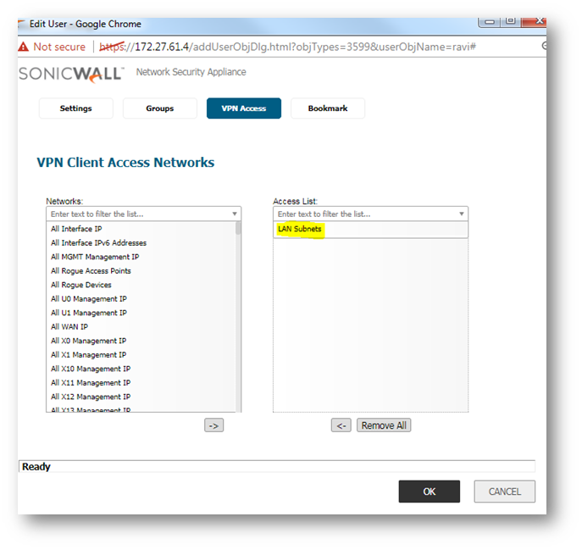Select LAN Subnets in Access List

[x=300, y=230]
